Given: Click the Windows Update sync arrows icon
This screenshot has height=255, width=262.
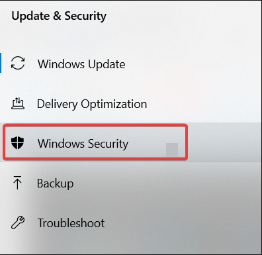Looking at the screenshot, I should 18,63.
